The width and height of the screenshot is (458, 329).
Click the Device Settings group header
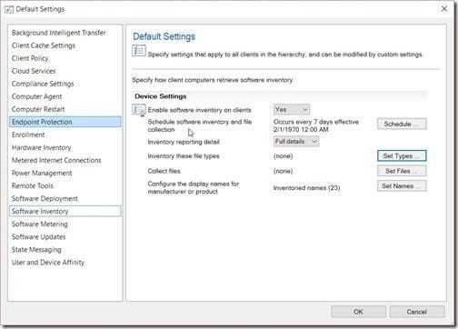pos(161,96)
